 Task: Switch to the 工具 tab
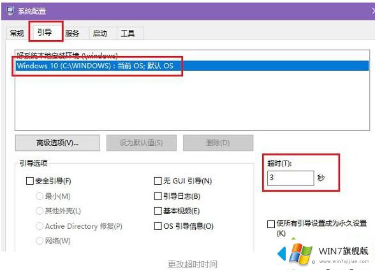click(128, 33)
